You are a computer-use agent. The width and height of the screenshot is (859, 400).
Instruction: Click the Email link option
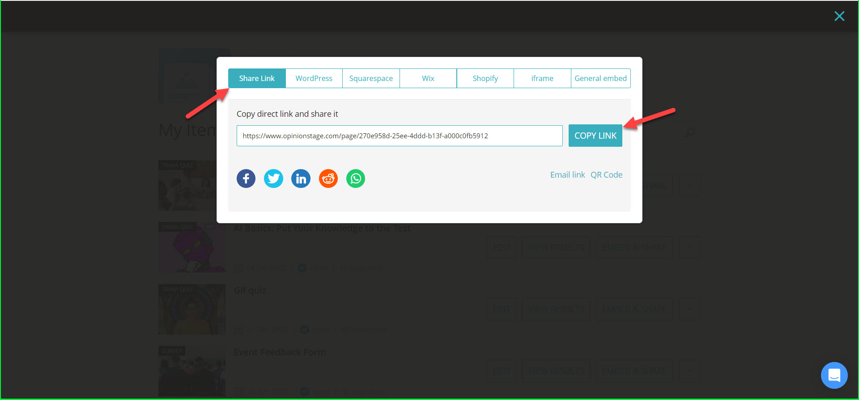tap(567, 175)
